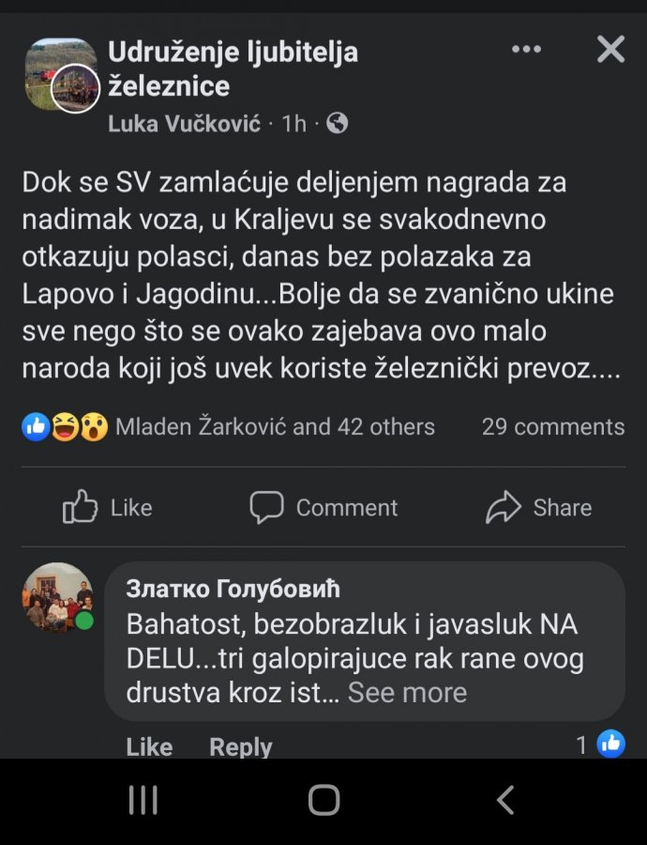Tap the thumbs-up Like icon on the post

tap(81, 508)
